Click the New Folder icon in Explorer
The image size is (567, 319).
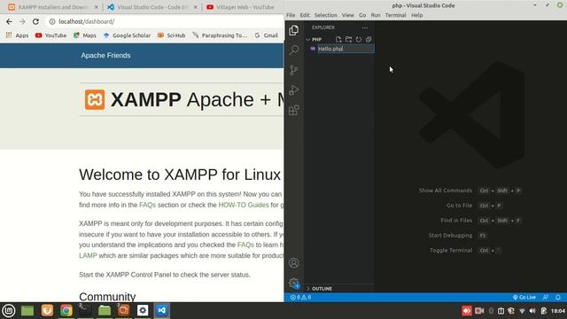pos(348,39)
